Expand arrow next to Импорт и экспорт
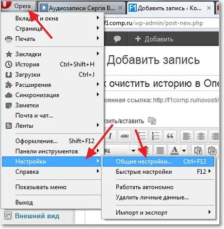This screenshot has width=224, height=229. click(209, 212)
